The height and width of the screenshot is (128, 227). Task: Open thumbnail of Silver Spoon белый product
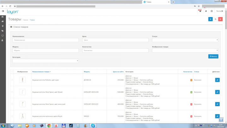22,92
